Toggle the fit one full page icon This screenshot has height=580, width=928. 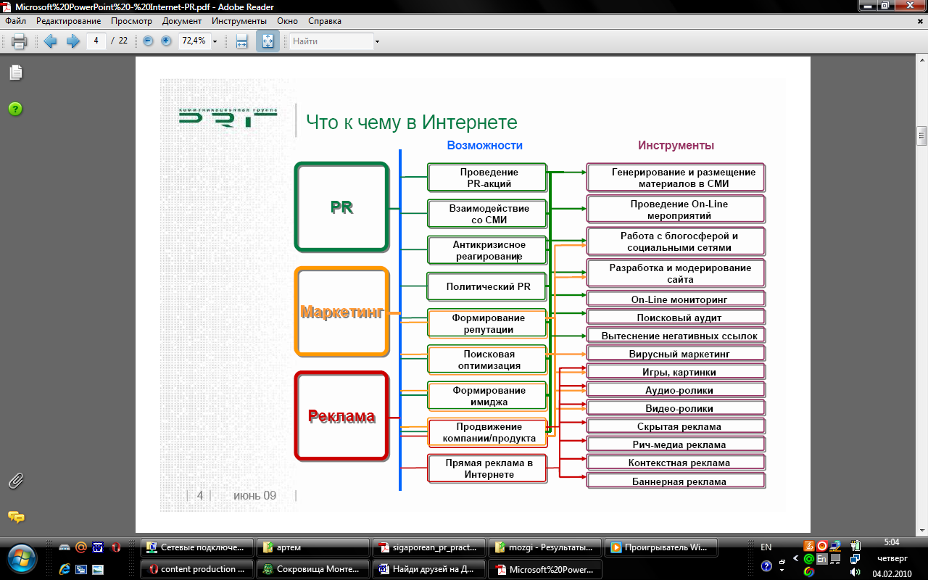268,41
